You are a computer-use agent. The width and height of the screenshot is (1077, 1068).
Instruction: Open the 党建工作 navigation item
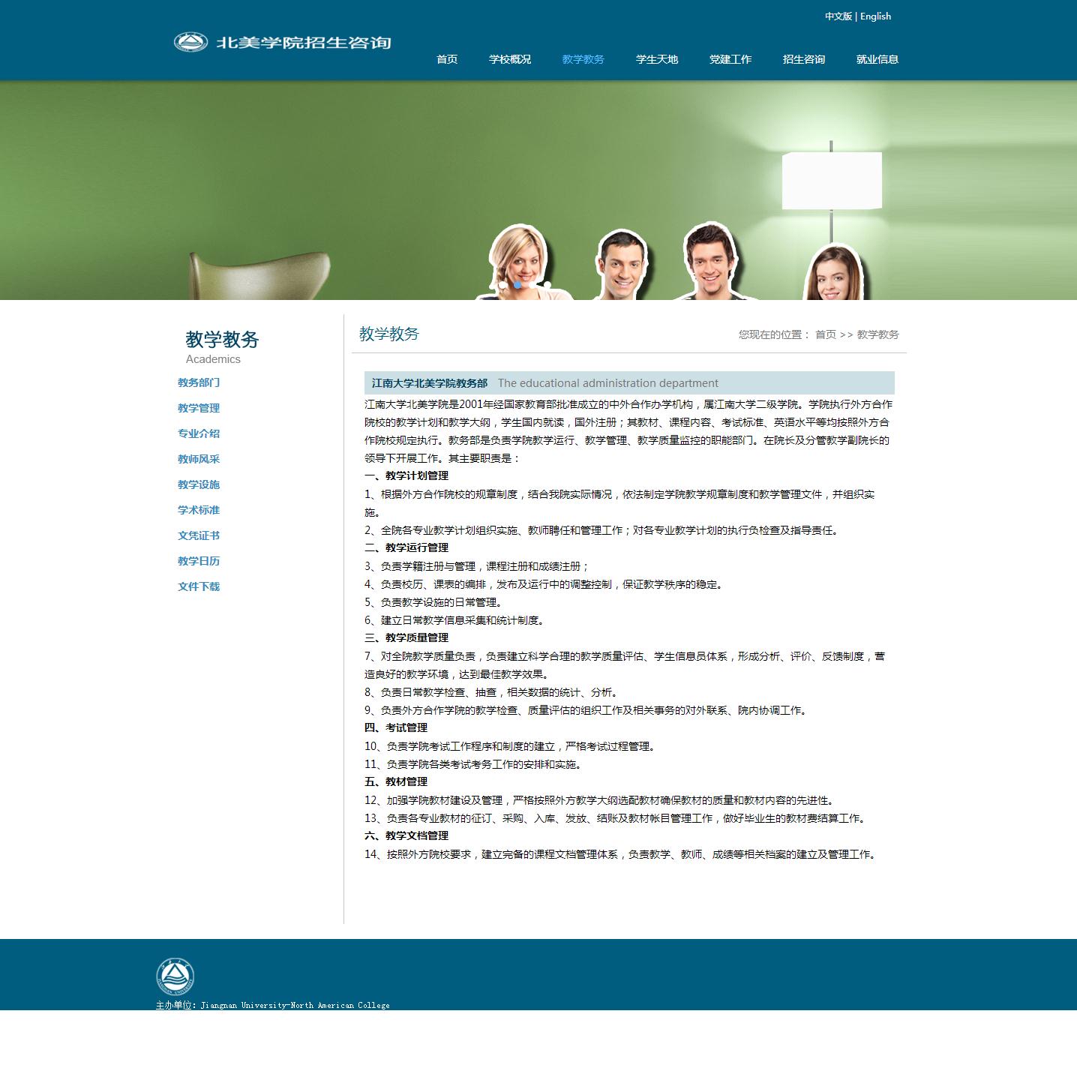click(730, 59)
